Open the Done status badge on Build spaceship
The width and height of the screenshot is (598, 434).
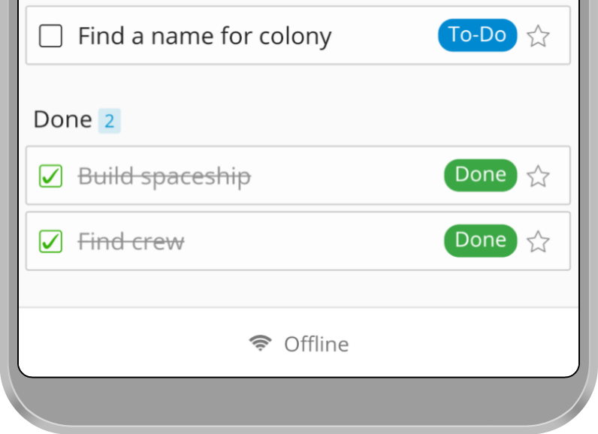481,175
